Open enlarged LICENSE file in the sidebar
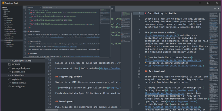This screenshot has height=111, width=222. 16,64
